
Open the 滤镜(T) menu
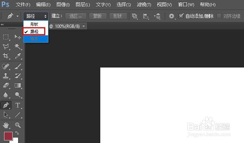pyautogui.click(x=144, y=4)
